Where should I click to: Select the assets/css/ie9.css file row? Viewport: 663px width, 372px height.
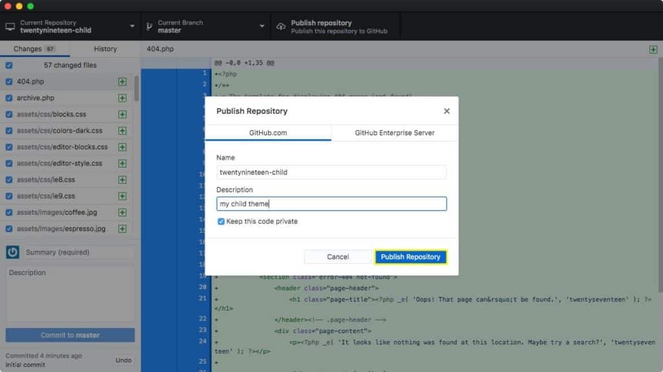67,196
